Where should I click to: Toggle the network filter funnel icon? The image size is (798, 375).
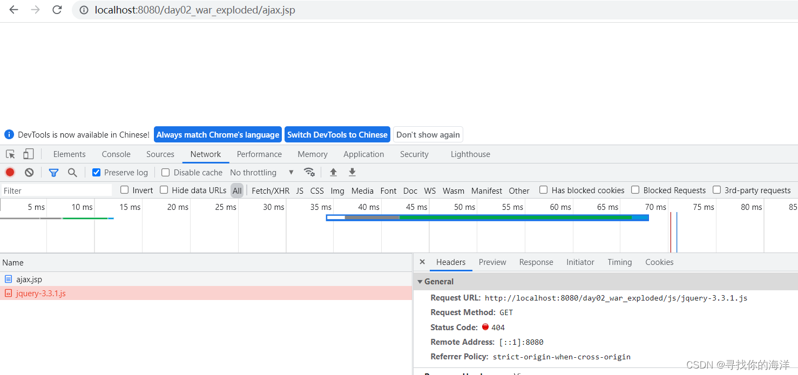tap(53, 173)
